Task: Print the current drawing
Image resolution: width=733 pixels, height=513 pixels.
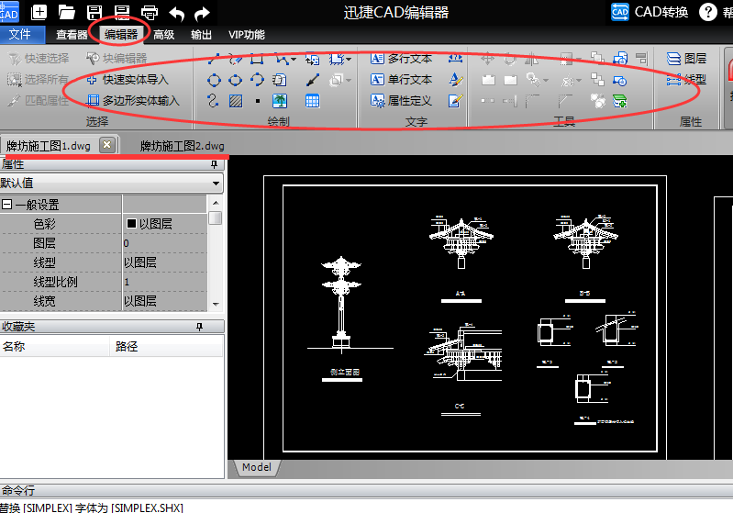Action: [x=150, y=13]
